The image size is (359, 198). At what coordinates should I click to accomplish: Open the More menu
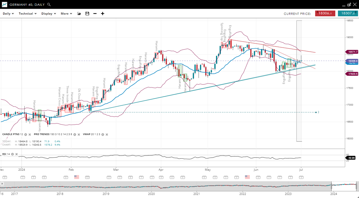(x=66, y=14)
